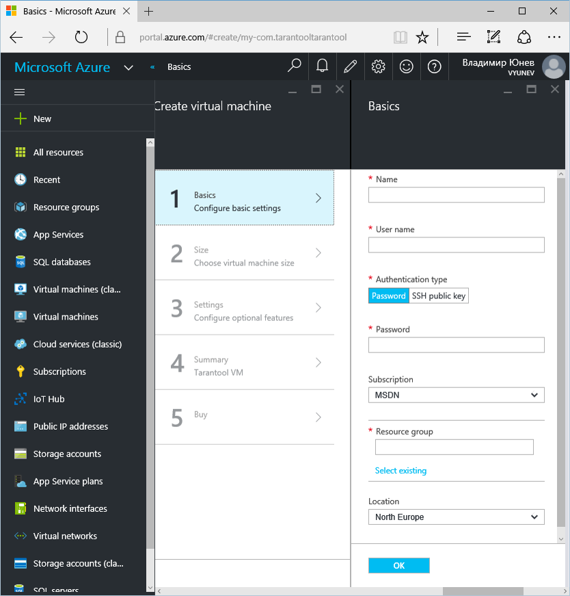570x596 pixels.
Task: Click the sidebar scroll up arrow
Action: [x=150, y=142]
